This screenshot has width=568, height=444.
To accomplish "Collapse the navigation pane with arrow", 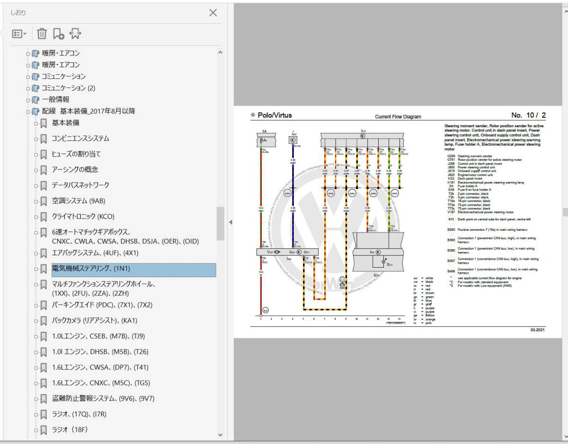I will pos(231,222).
